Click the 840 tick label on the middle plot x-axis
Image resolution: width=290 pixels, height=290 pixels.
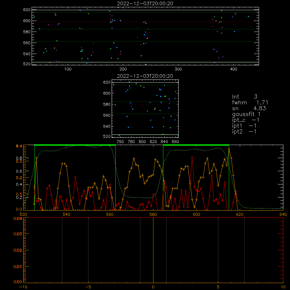[x=164, y=142]
